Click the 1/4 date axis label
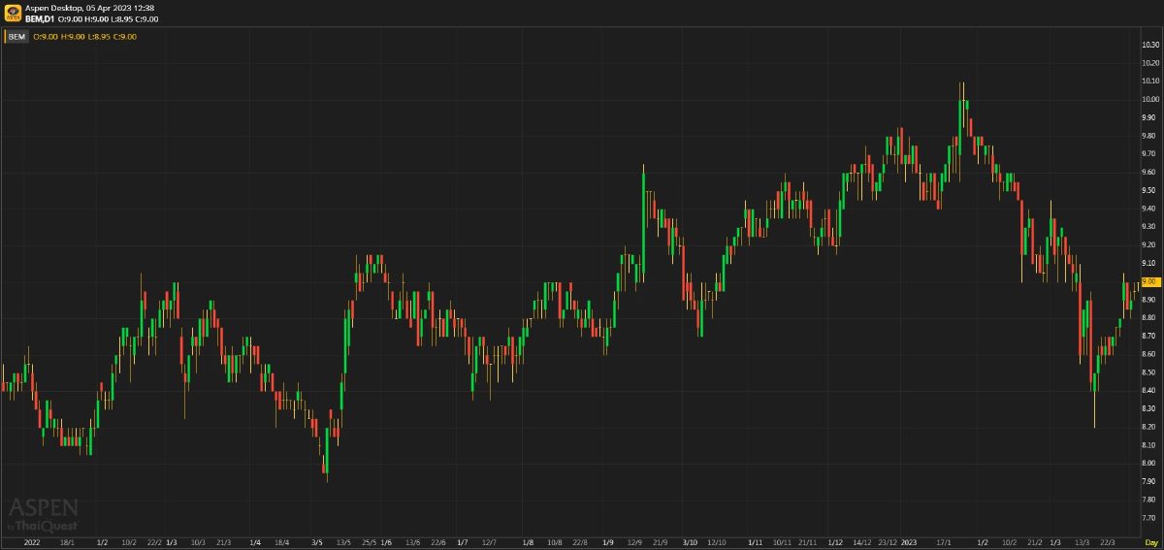This screenshot has height=550, width=1164. [255, 542]
